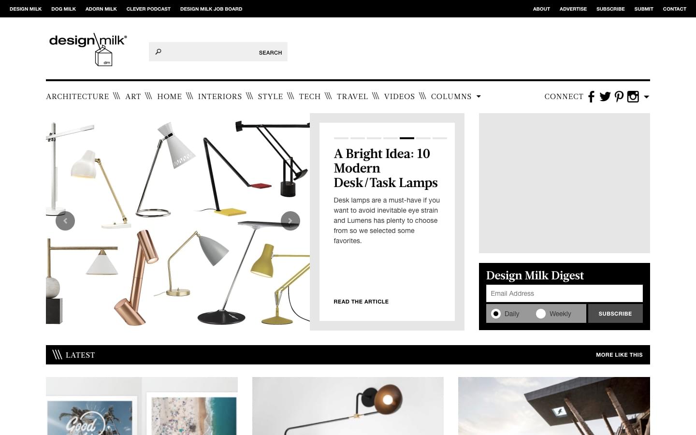The width and height of the screenshot is (696, 435).
Task: Open Design Milk Job Board link
Action: pyautogui.click(x=211, y=9)
